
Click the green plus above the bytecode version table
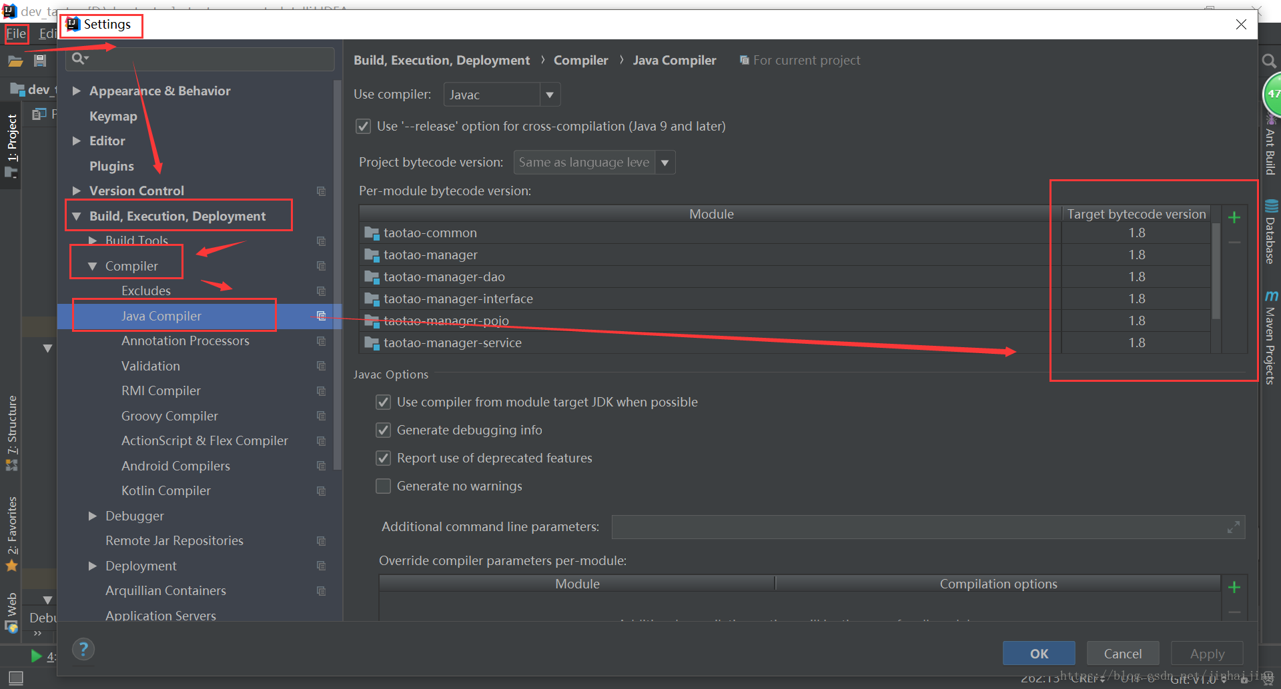tap(1234, 217)
